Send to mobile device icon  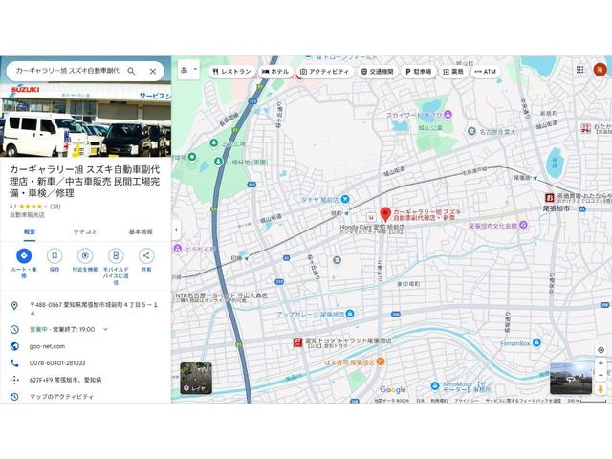point(116,255)
